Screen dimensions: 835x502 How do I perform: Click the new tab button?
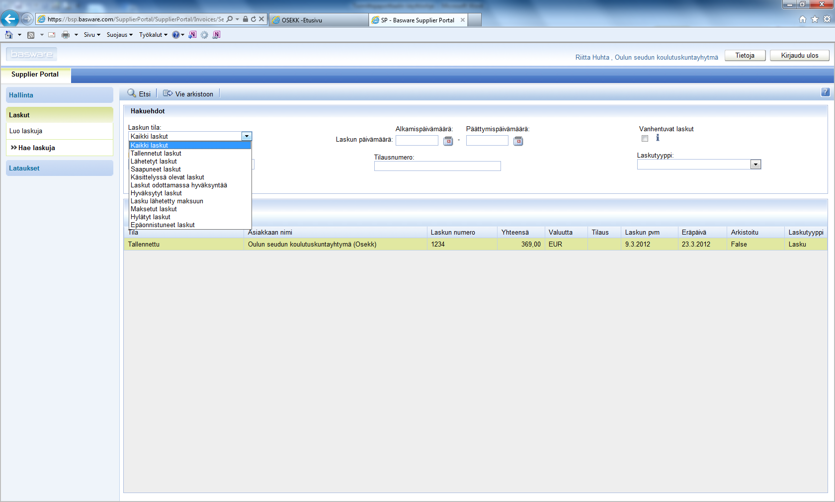coord(474,20)
